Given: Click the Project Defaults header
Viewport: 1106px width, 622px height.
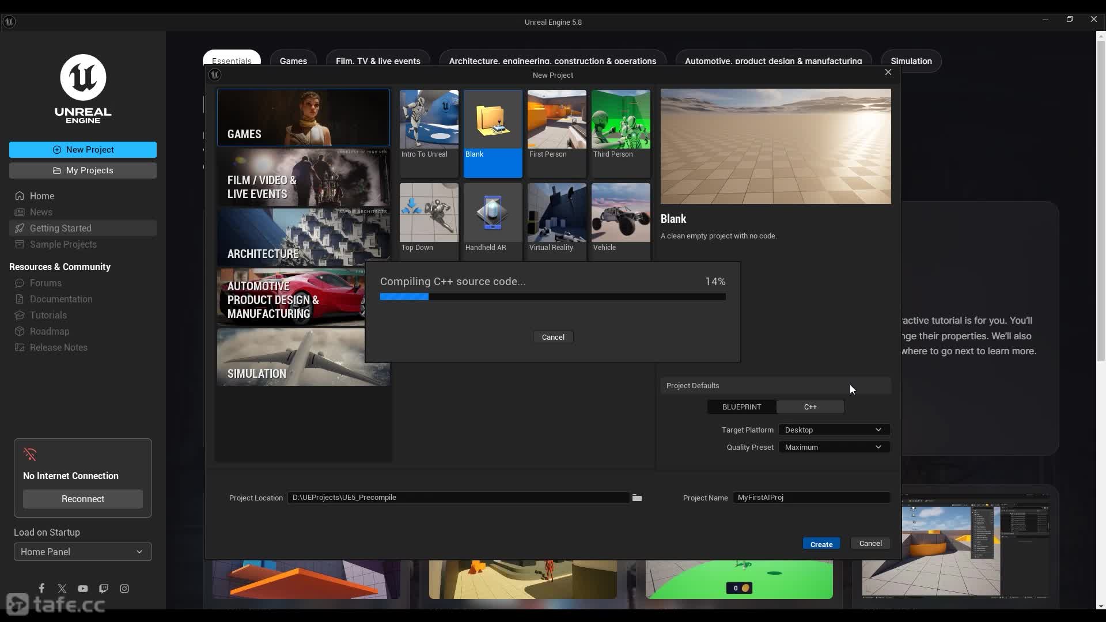Looking at the screenshot, I should point(776,386).
